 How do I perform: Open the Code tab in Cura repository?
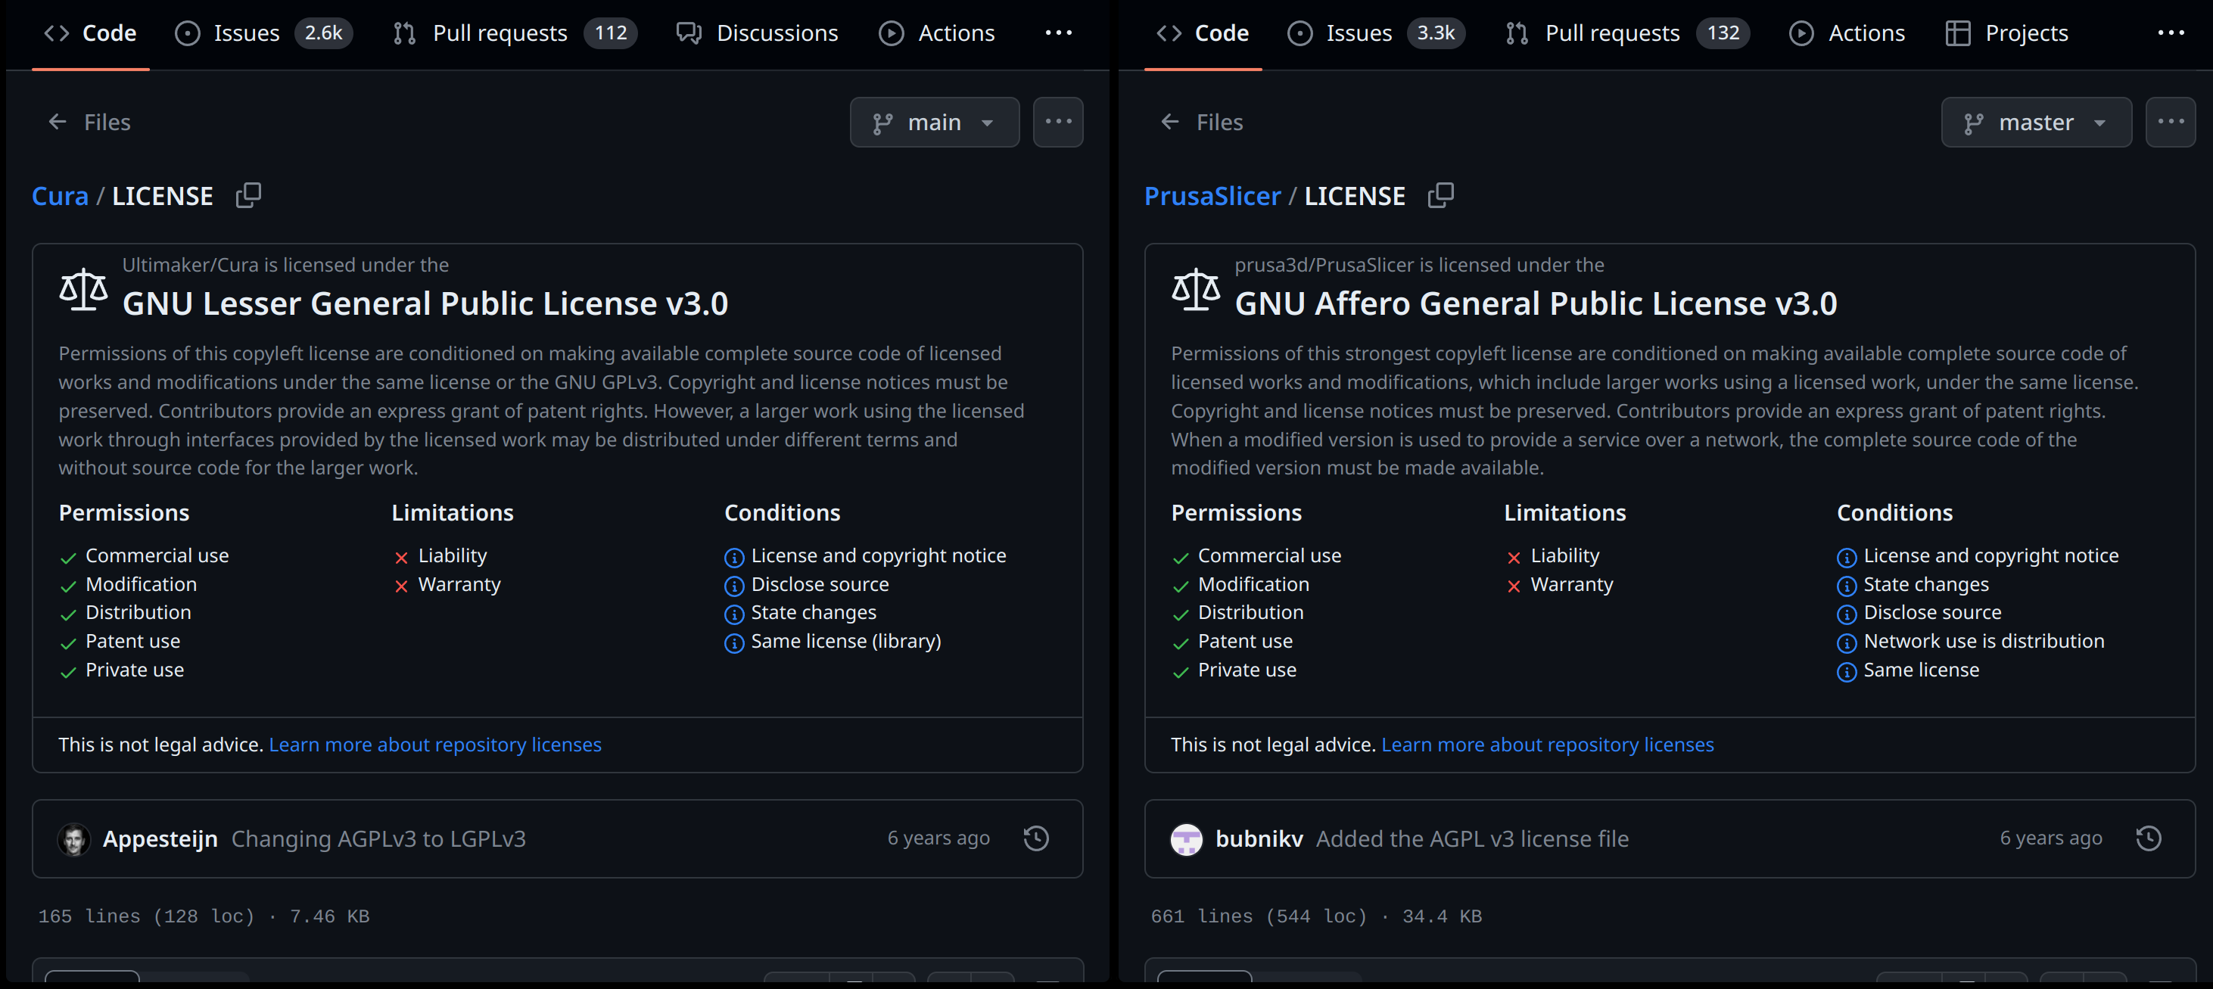[90, 33]
